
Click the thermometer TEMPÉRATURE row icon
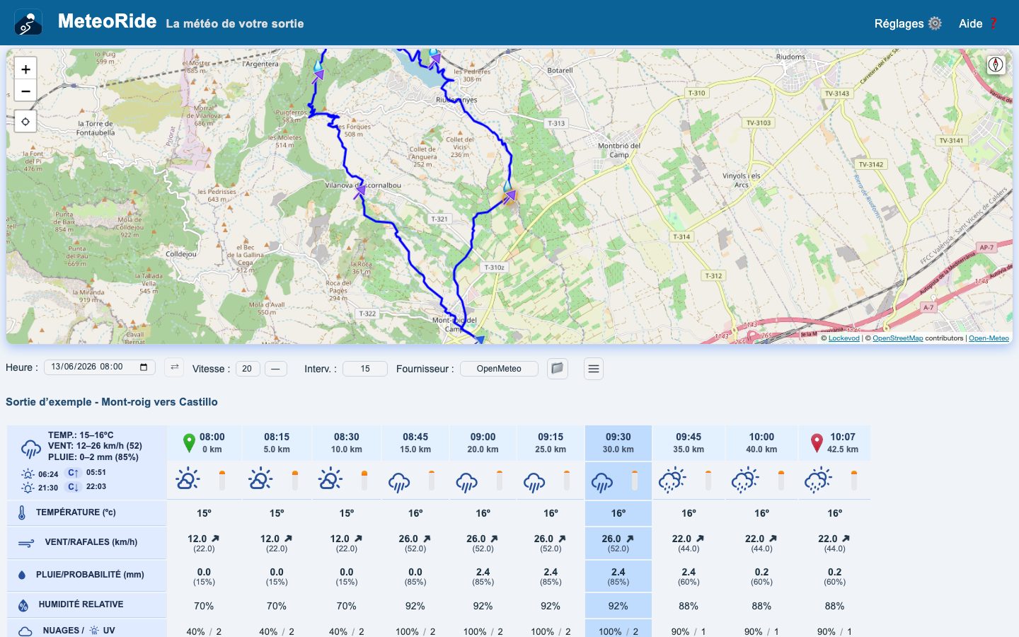click(22, 512)
